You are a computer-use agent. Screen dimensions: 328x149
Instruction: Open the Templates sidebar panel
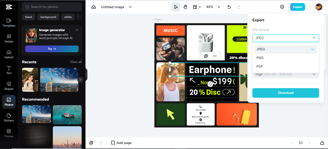9,23
